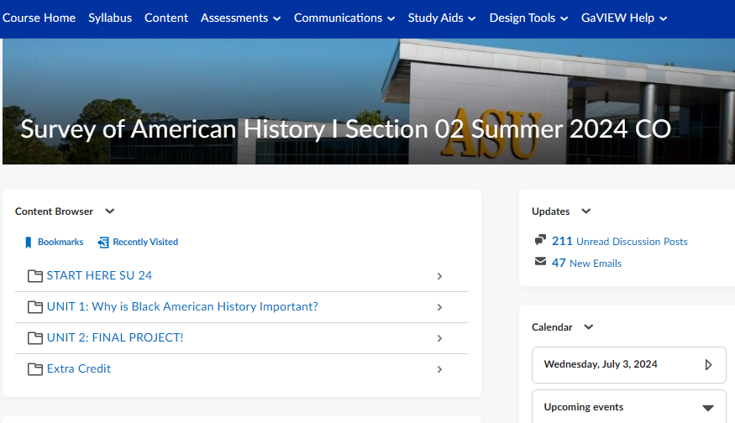The height and width of the screenshot is (423, 735).
Task: Click the Calendar widget heading
Action: (x=552, y=327)
